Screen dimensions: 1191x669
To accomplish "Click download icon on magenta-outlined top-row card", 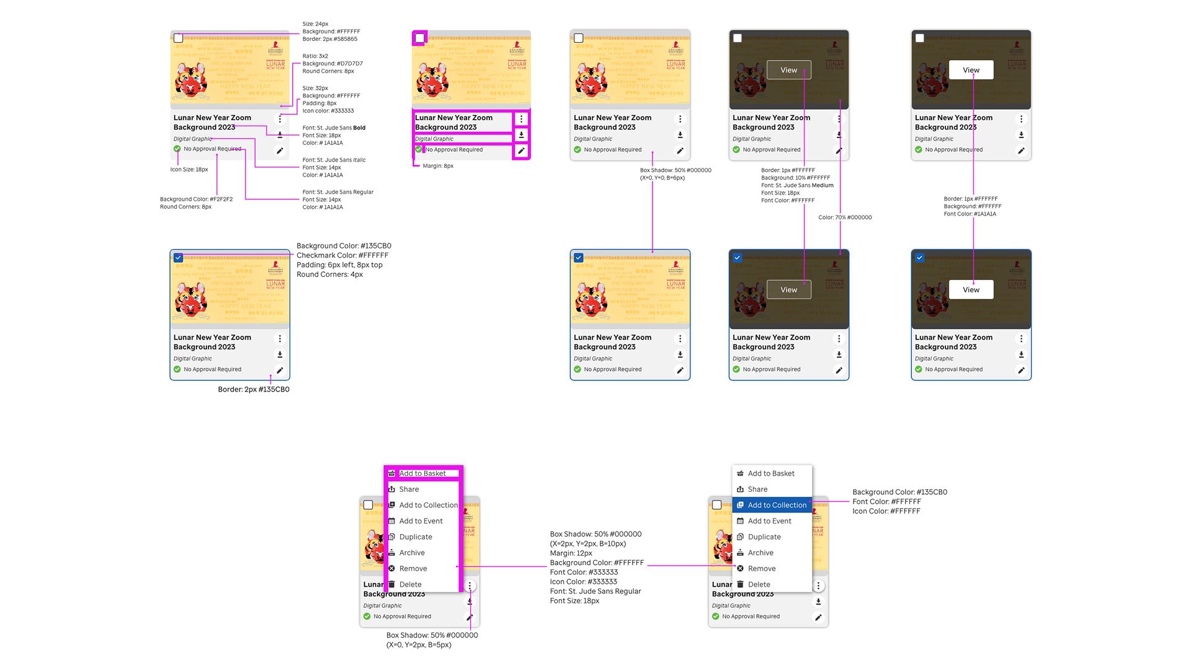I will pos(521,134).
